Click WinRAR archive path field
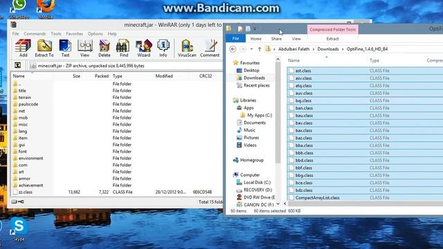The width and height of the screenshot is (443, 249). 126,66
